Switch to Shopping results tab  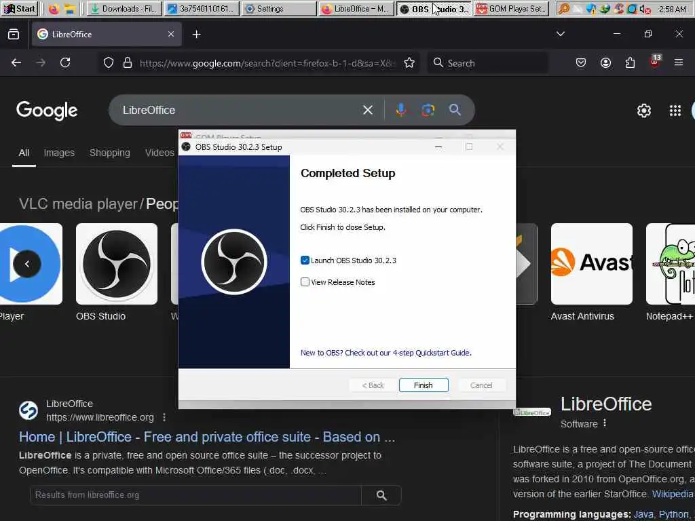point(110,153)
